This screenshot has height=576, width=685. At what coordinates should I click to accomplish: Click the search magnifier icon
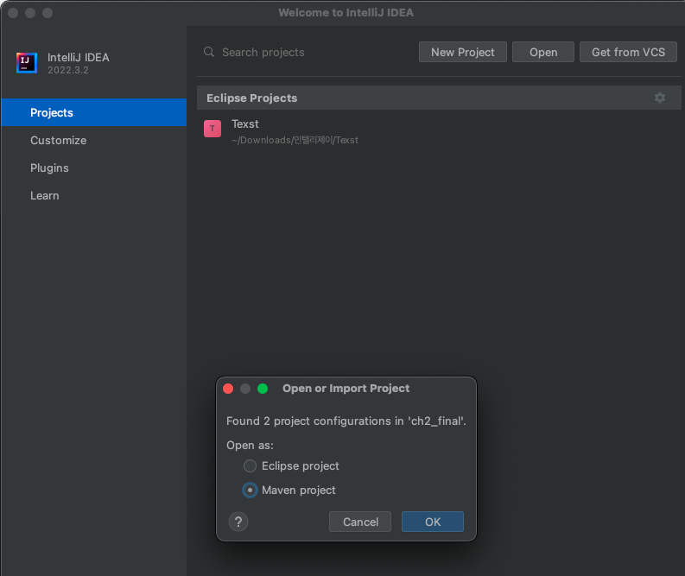(209, 52)
